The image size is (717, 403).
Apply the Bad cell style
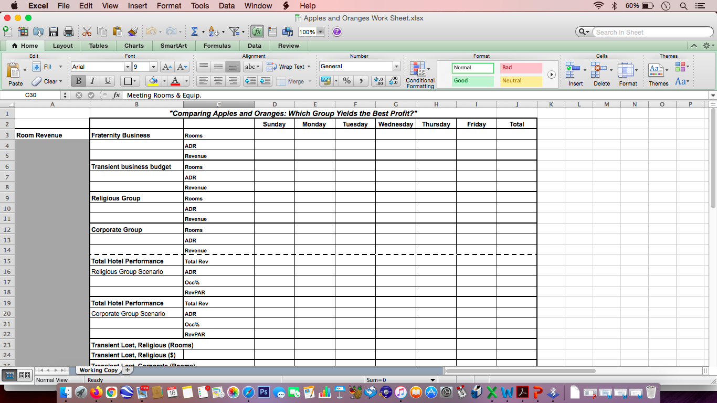click(x=522, y=68)
